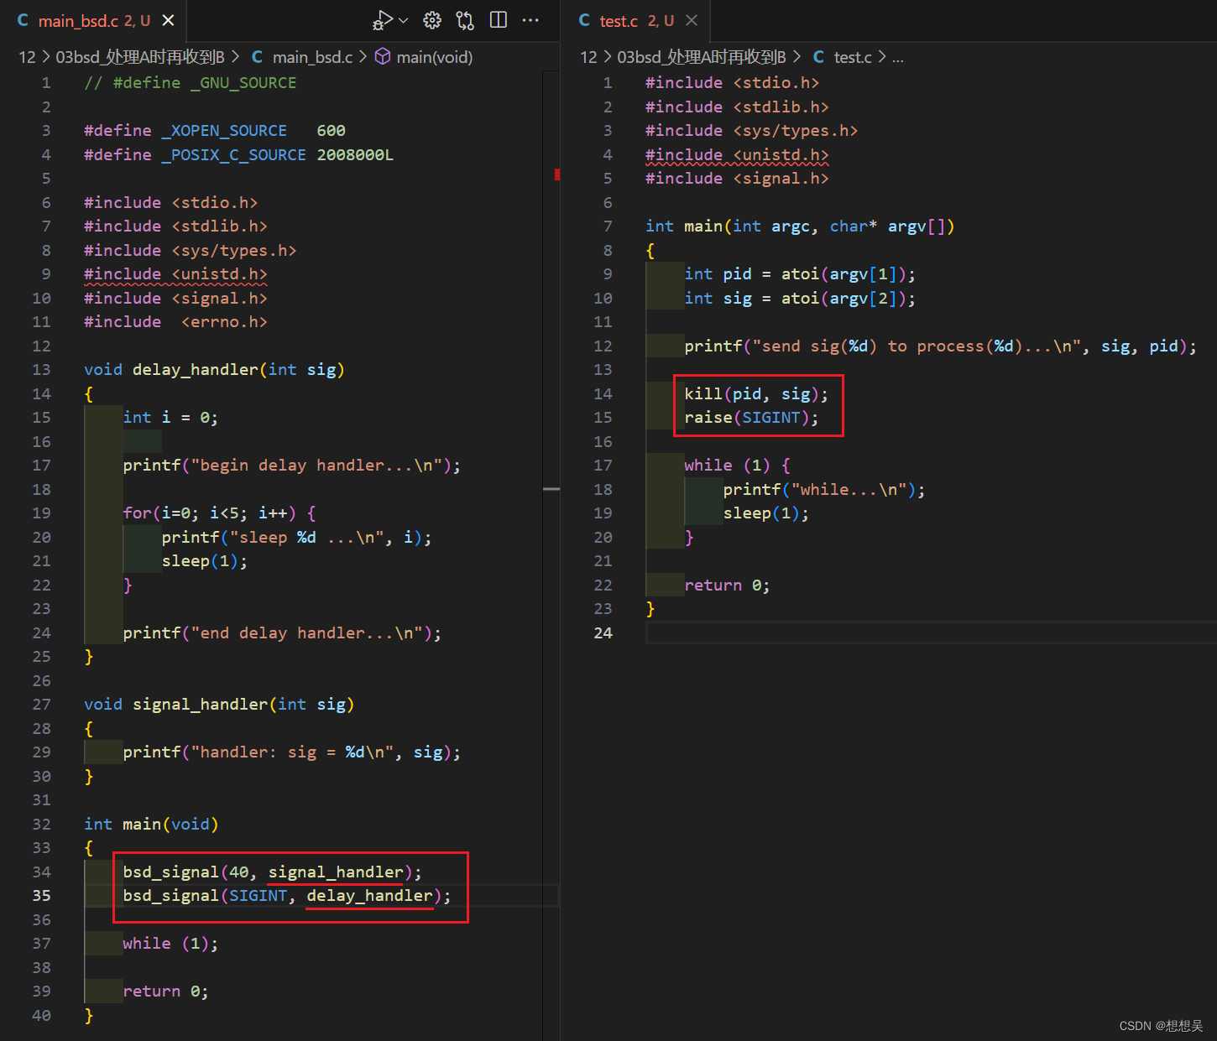The image size is (1217, 1041).
Task: Click 'int pid = atoi(argv[1]);' line
Action: [x=800, y=274]
